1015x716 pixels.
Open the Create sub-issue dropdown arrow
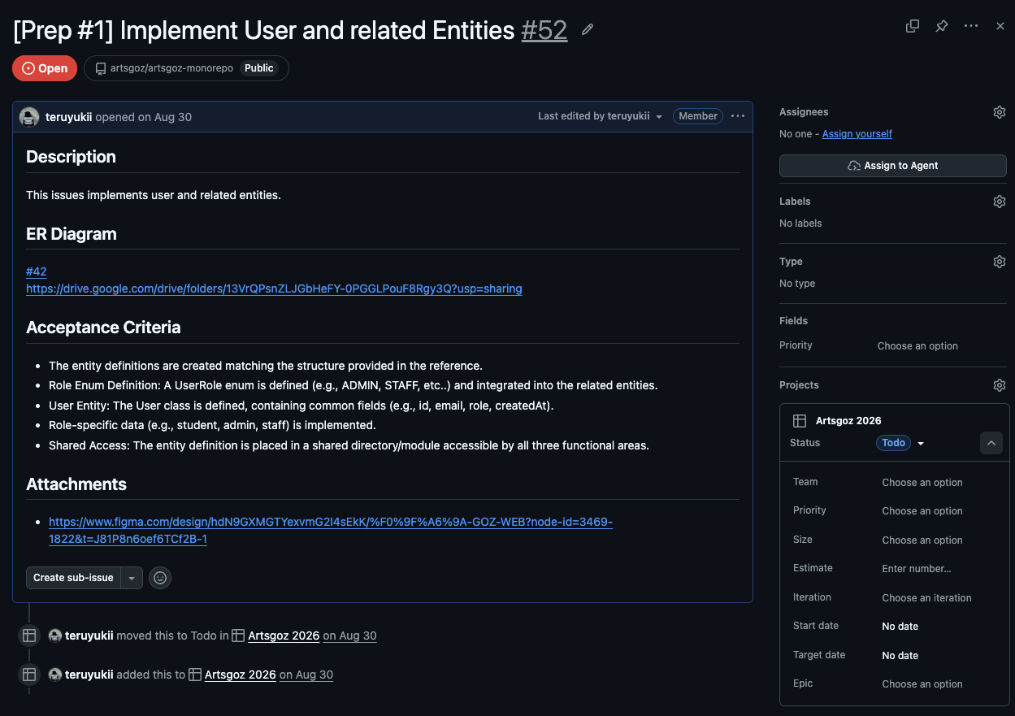point(132,578)
